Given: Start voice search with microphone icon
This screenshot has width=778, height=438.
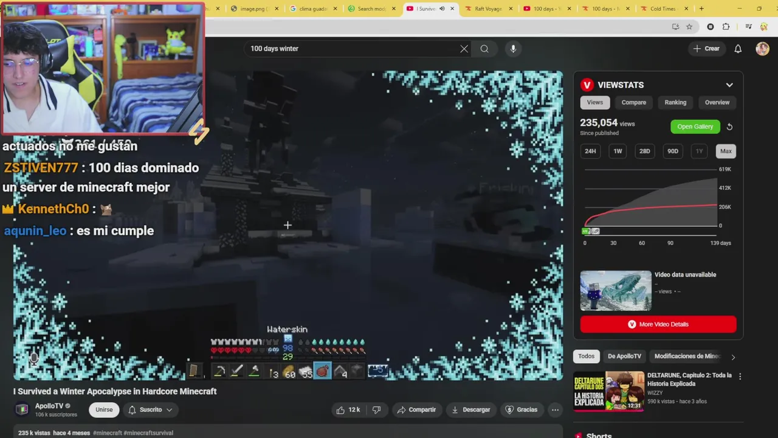Looking at the screenshot, I should tap(513, 49).
